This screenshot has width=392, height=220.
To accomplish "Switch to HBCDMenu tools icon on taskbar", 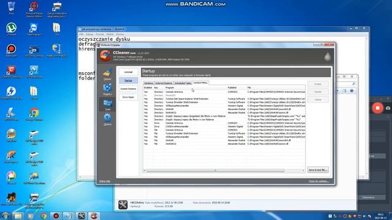I will (x=81, y=216).
